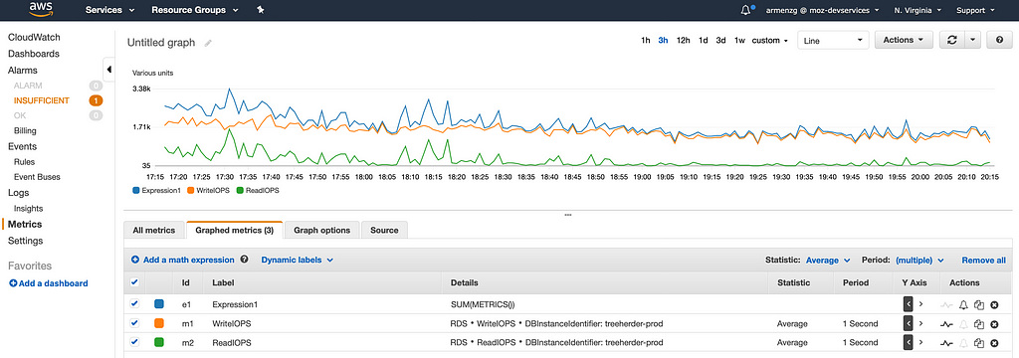The height and width of the screenshot is (358, 1019).
Task: Toggle the select-all header checkbox
Action: click(x=134, y=282)
